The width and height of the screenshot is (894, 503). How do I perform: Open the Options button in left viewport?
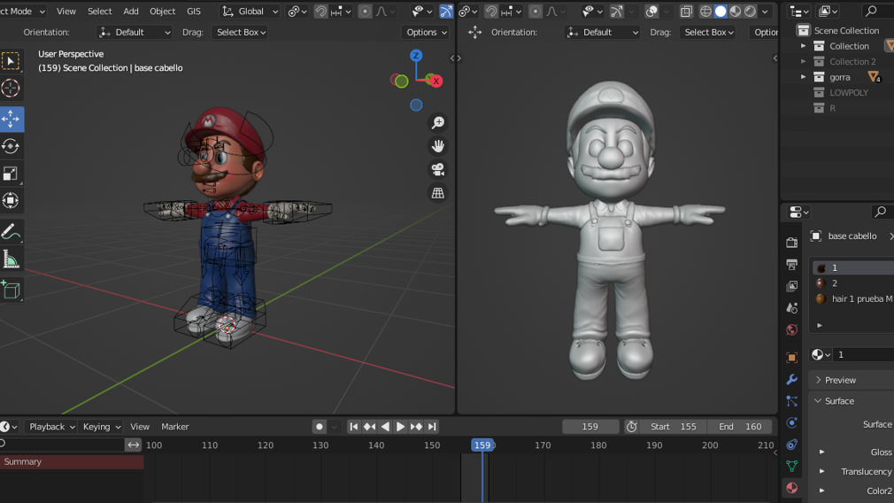click(426, 32)
